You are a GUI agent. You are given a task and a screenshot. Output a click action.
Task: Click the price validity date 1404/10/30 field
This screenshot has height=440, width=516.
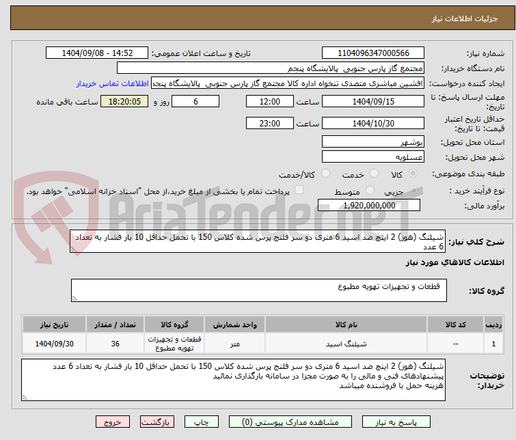pos(373,123)
